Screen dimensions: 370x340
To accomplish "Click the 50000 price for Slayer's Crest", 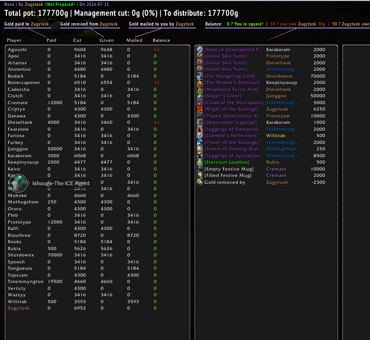I will tap(317, 96).
